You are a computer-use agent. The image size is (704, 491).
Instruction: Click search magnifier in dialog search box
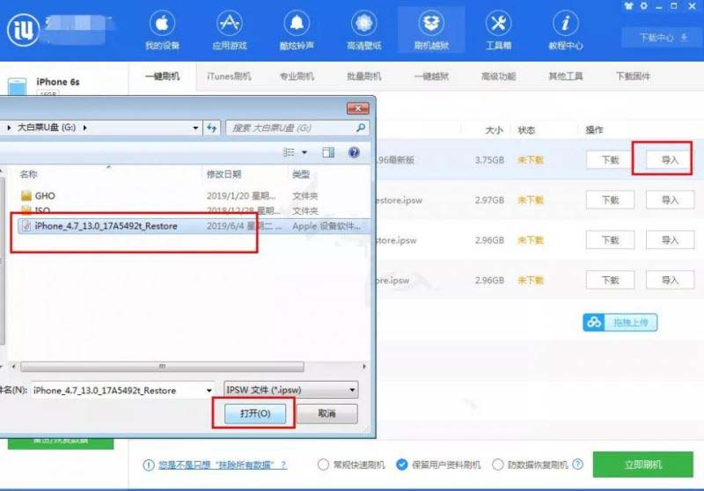click(361, 128)
